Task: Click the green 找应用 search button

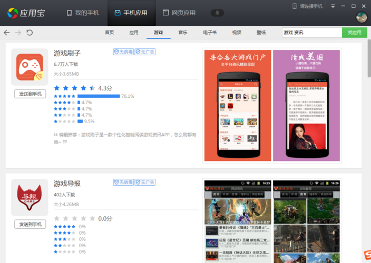Action: point(355,33)
